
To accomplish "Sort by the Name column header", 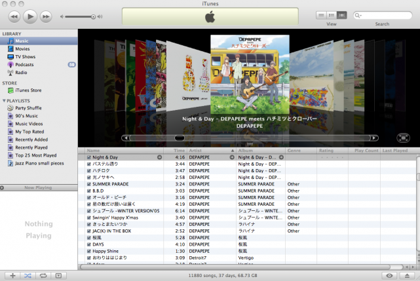I will point(124,151).
